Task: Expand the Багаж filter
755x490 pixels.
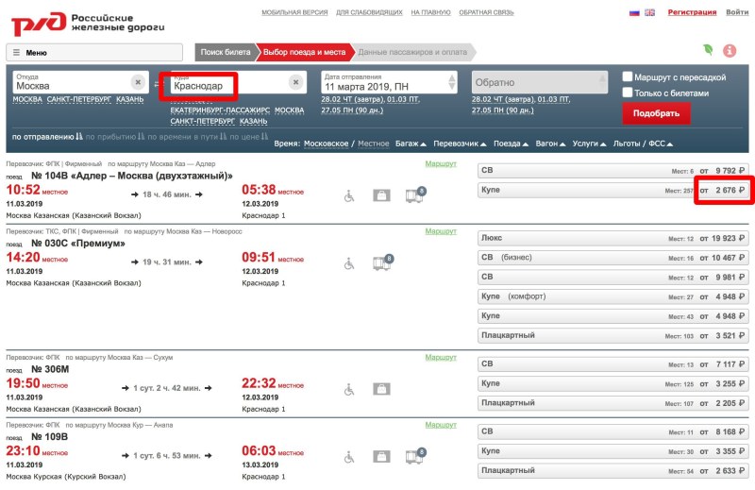Action: tap(410, 144)
